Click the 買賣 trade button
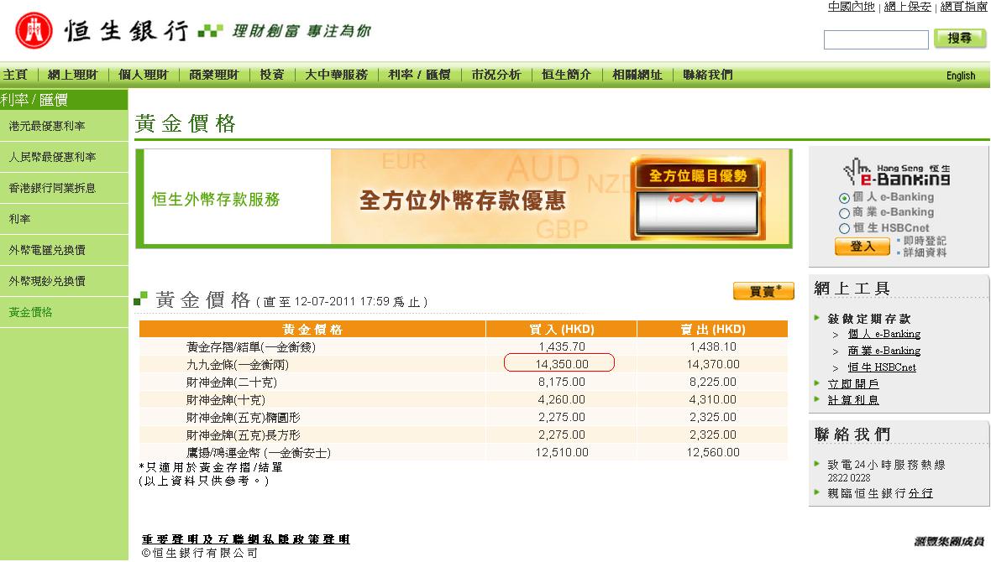Screen dimensions: 991x562 coord(763,291)
